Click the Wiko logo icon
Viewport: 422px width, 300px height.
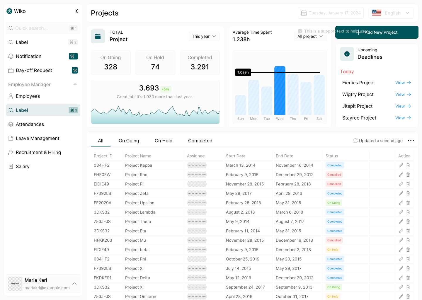click(x=9, y=11)
